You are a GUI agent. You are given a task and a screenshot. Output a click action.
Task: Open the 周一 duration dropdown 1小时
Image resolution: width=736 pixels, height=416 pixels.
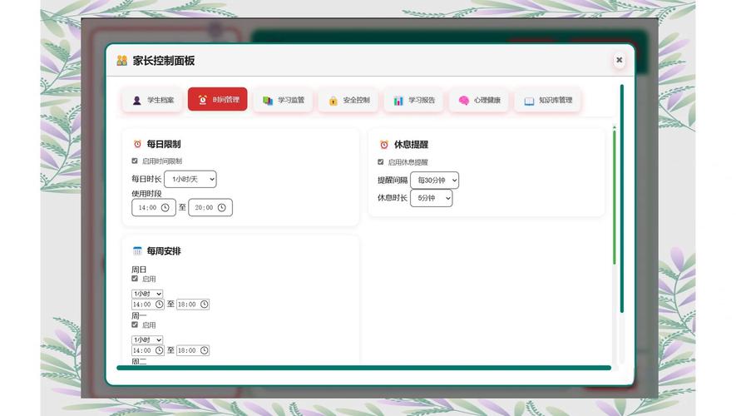(x=147, y=339)
